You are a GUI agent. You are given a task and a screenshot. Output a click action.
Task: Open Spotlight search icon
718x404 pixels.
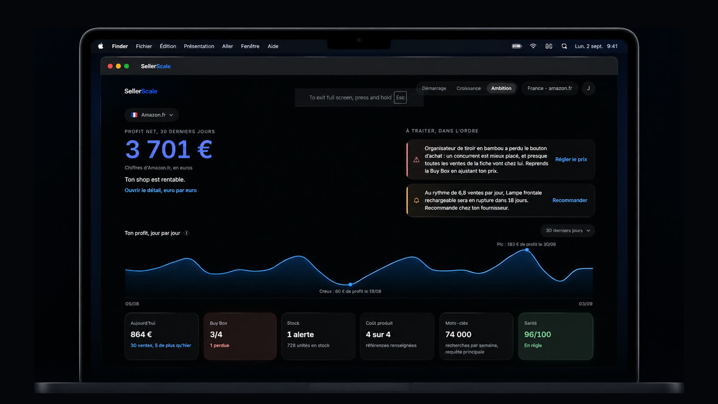tap(564, 46)
